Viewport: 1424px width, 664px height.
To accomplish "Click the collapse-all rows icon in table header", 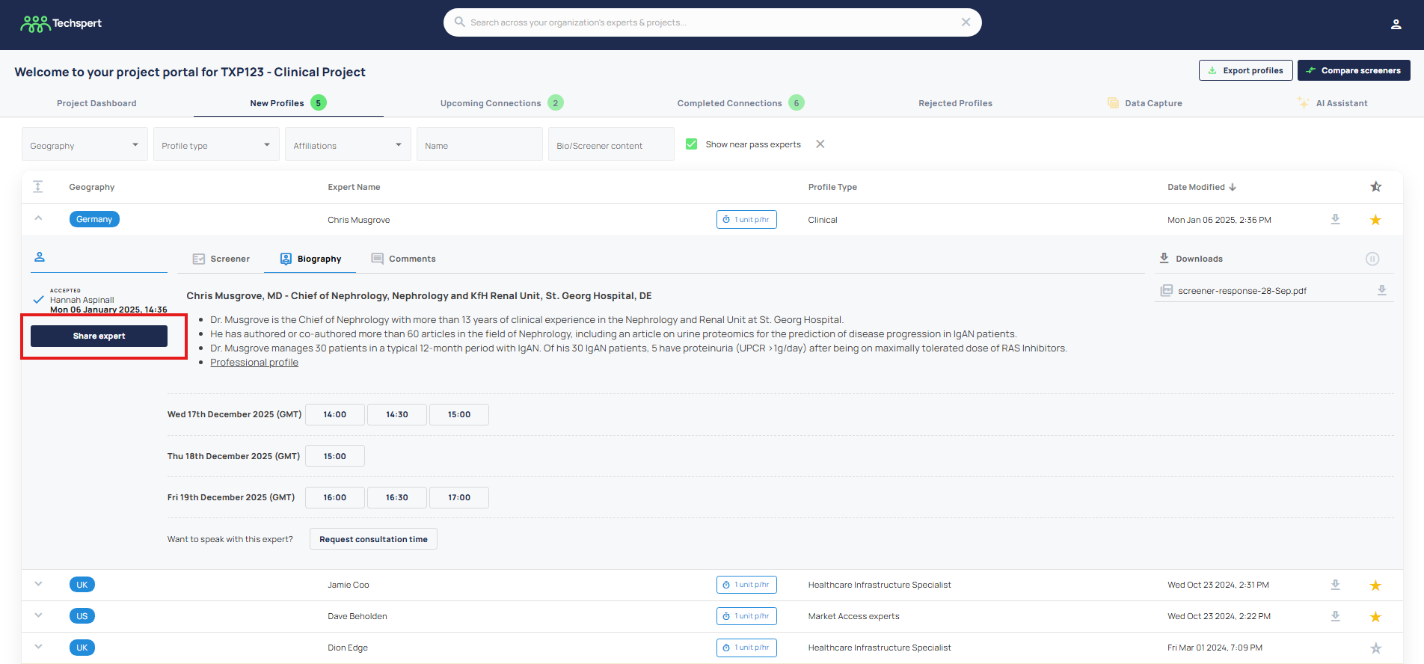I will pos(38,186).
